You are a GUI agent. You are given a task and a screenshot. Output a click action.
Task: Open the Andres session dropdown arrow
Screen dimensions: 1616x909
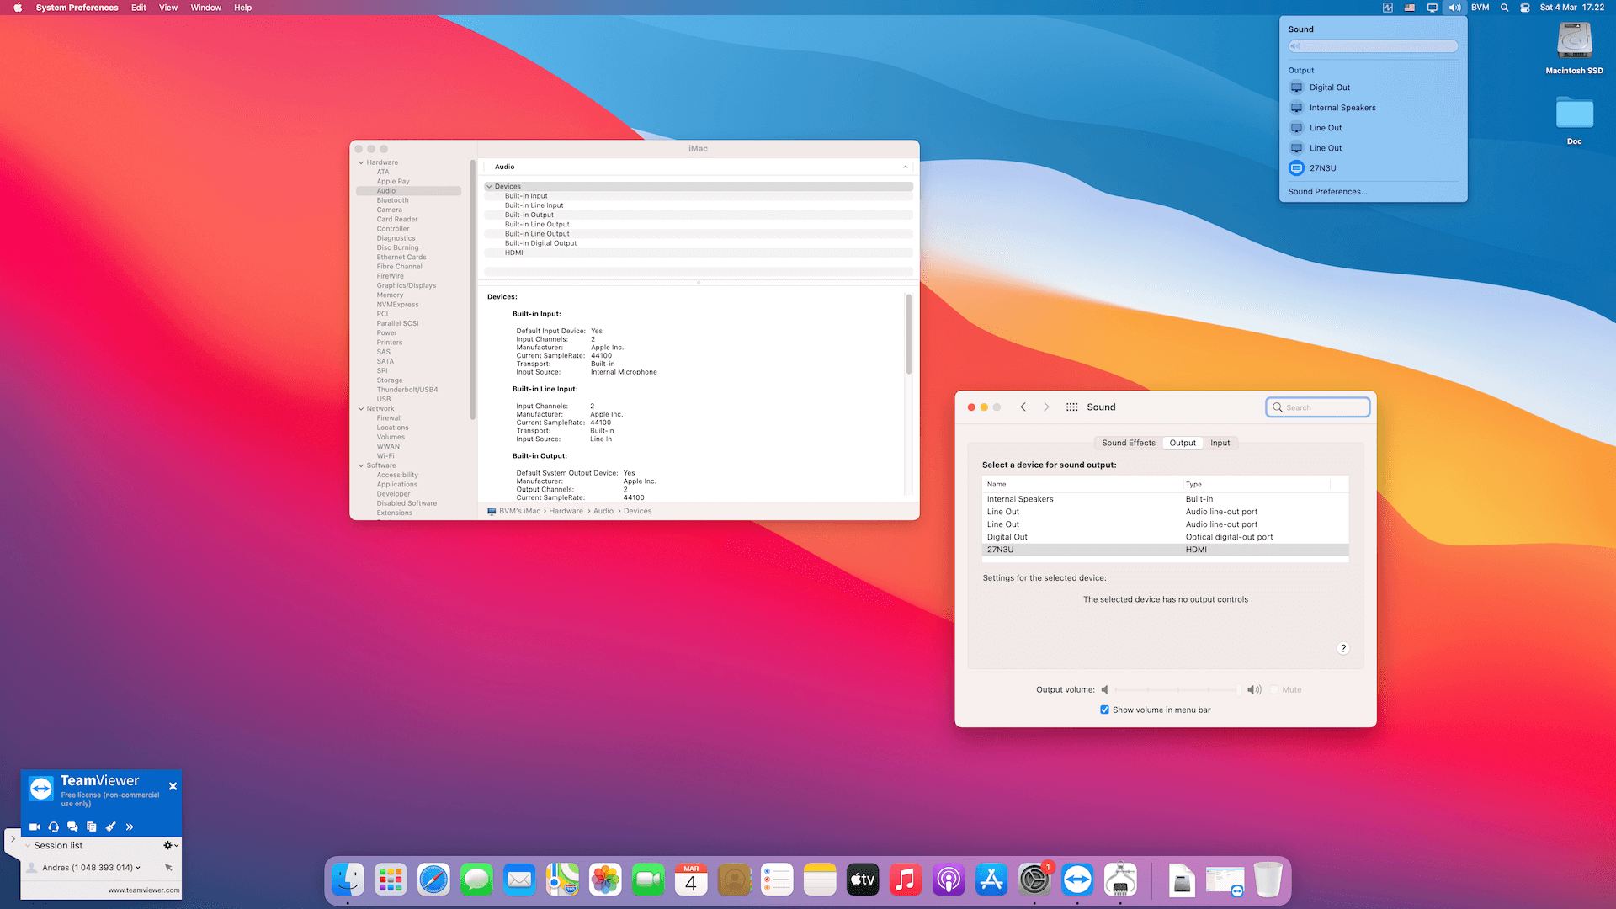tap(138, 868)
